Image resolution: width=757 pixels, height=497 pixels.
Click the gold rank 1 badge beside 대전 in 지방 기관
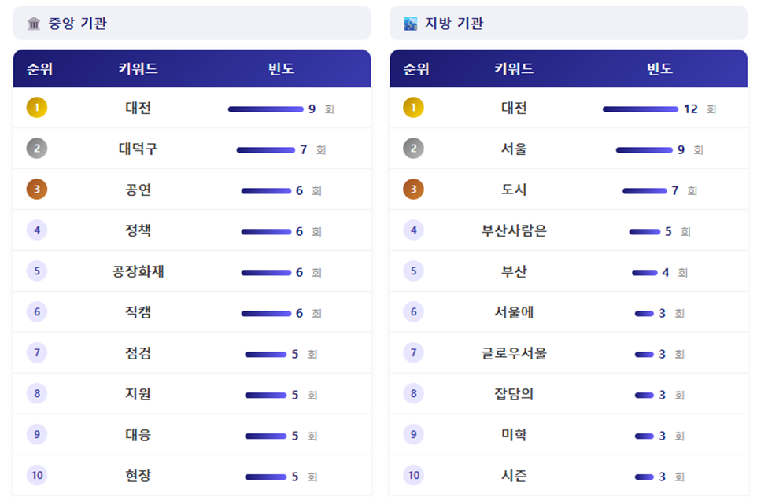[x=413, y=108]
